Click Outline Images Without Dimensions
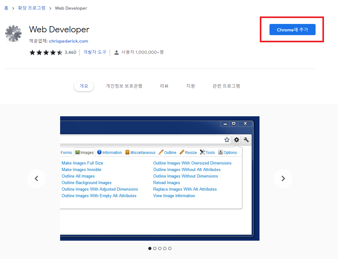This screenshot has height=259, width=338. tap(186, 176)
